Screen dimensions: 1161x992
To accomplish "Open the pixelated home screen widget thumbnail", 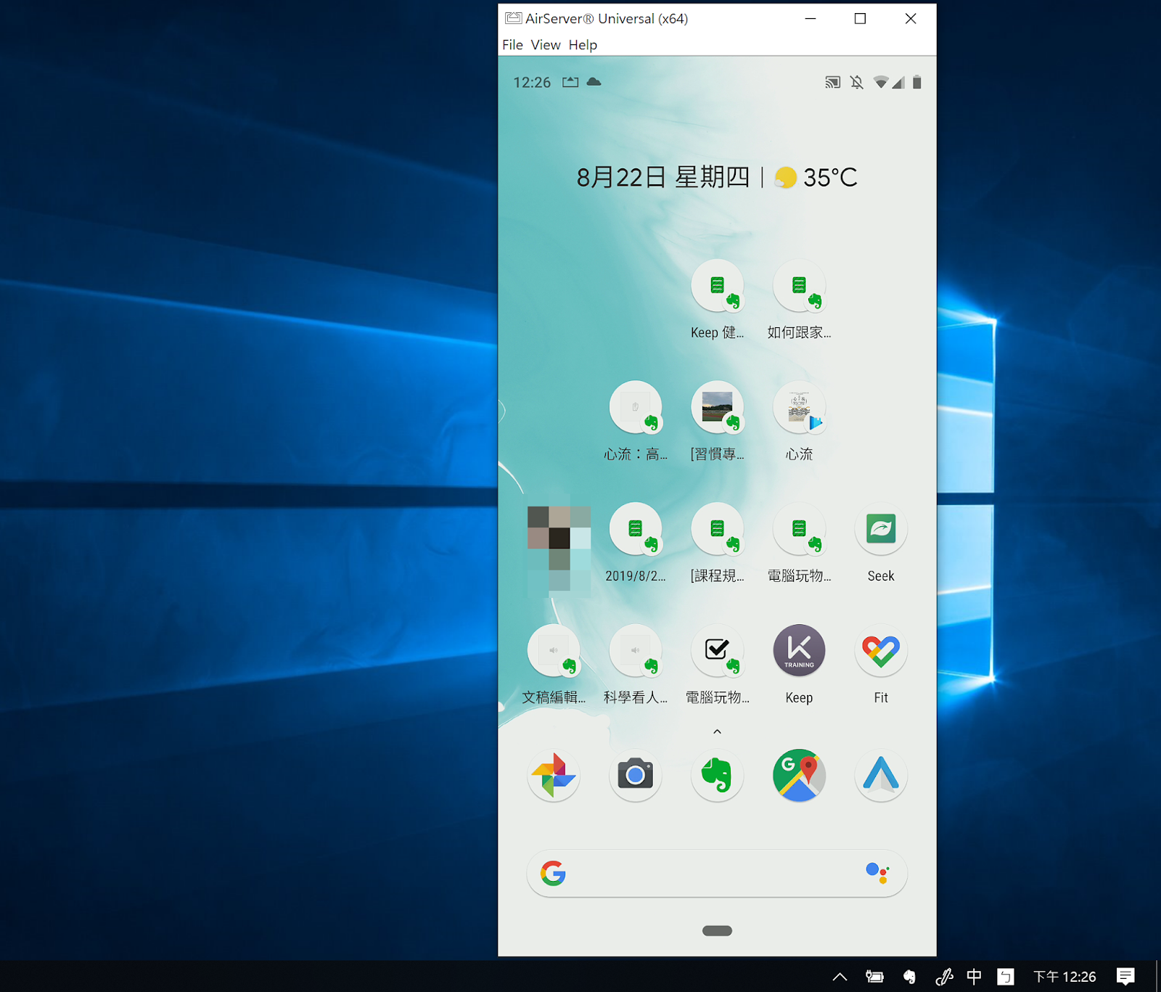I will click(559, 549).
